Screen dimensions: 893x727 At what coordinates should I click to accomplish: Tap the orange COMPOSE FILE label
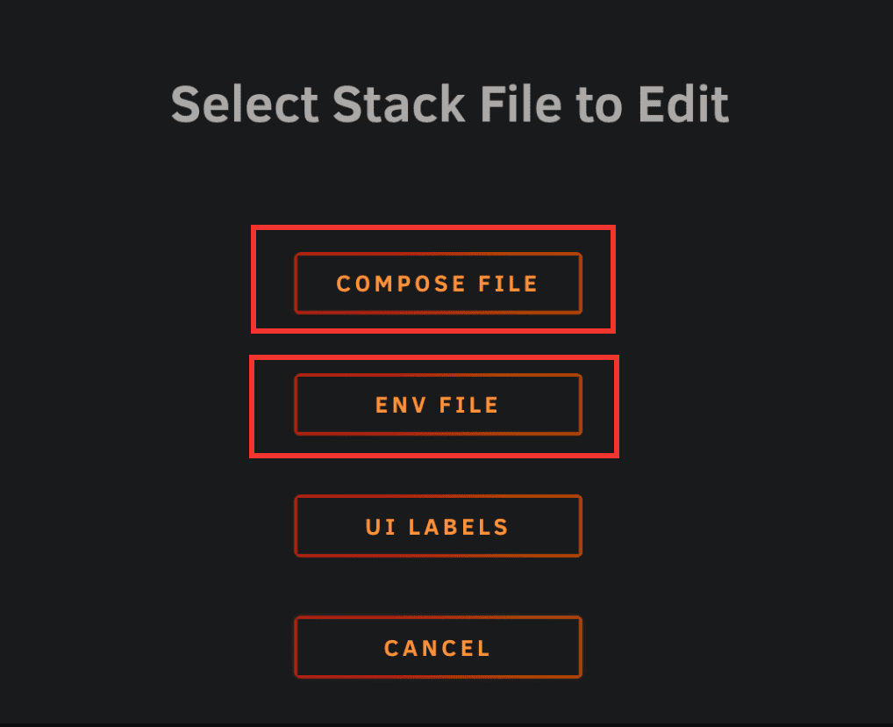pyautogui.click(x=438, y=284)
